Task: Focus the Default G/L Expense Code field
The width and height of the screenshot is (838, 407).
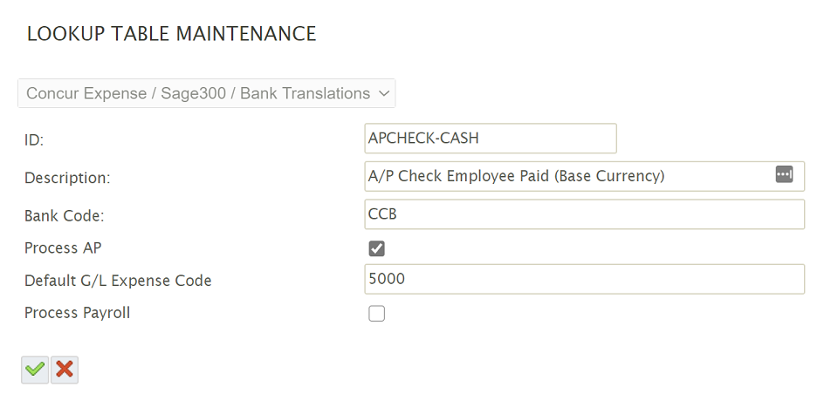Action: click(x=584, y=280)
